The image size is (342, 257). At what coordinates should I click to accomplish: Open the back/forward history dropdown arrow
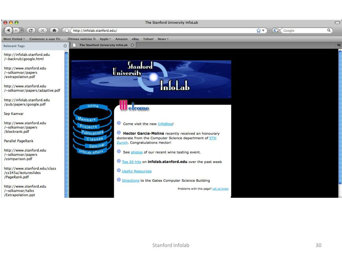(22, 30)
